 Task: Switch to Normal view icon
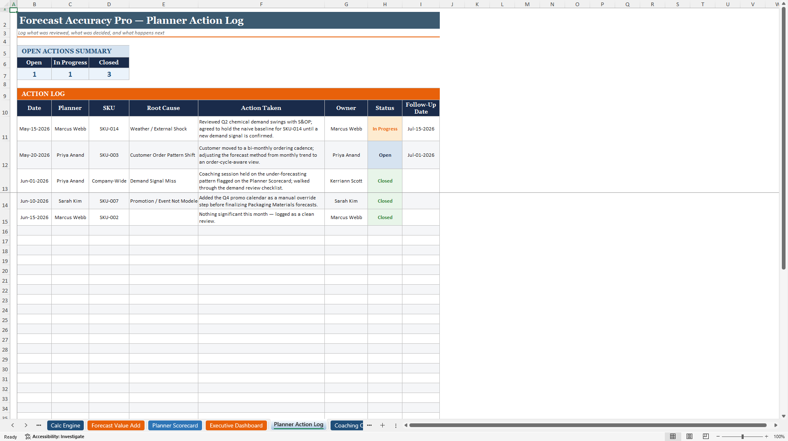[673, 436]
